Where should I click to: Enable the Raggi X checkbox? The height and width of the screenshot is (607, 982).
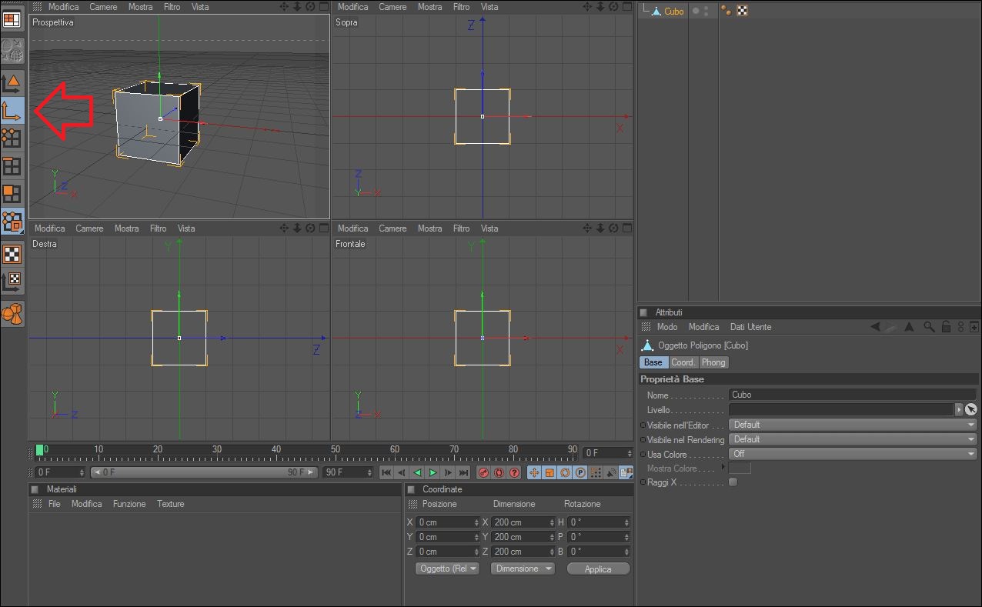[733, 482]
